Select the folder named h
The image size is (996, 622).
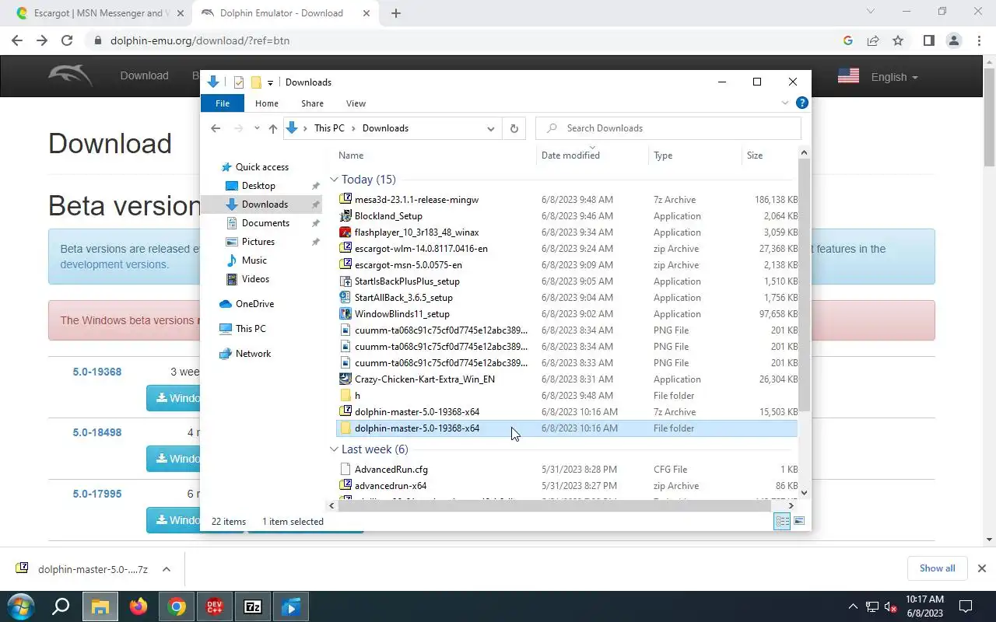point(568,396)
